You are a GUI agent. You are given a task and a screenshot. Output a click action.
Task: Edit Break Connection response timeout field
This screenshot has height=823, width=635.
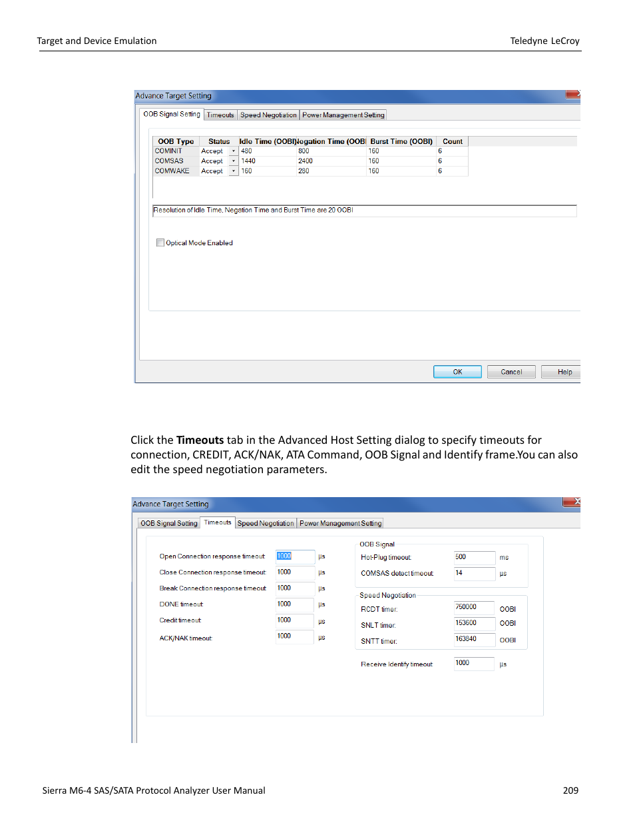[x=295, y=588]
